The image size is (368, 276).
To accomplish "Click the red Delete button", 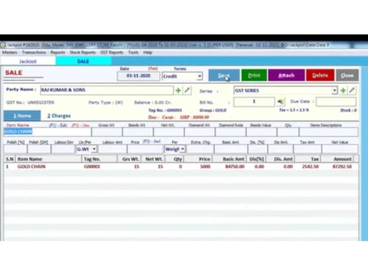I will (x=320, y=75).
